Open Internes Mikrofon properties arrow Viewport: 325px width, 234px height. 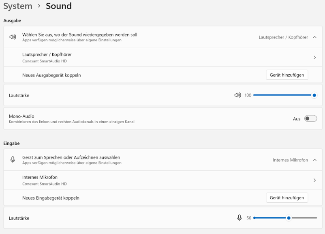tap(314, 180)
